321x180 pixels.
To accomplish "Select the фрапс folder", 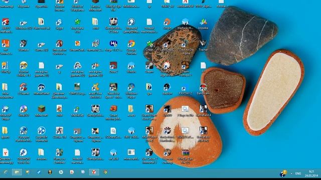I will pyautogui.click(x=6, y=132).
